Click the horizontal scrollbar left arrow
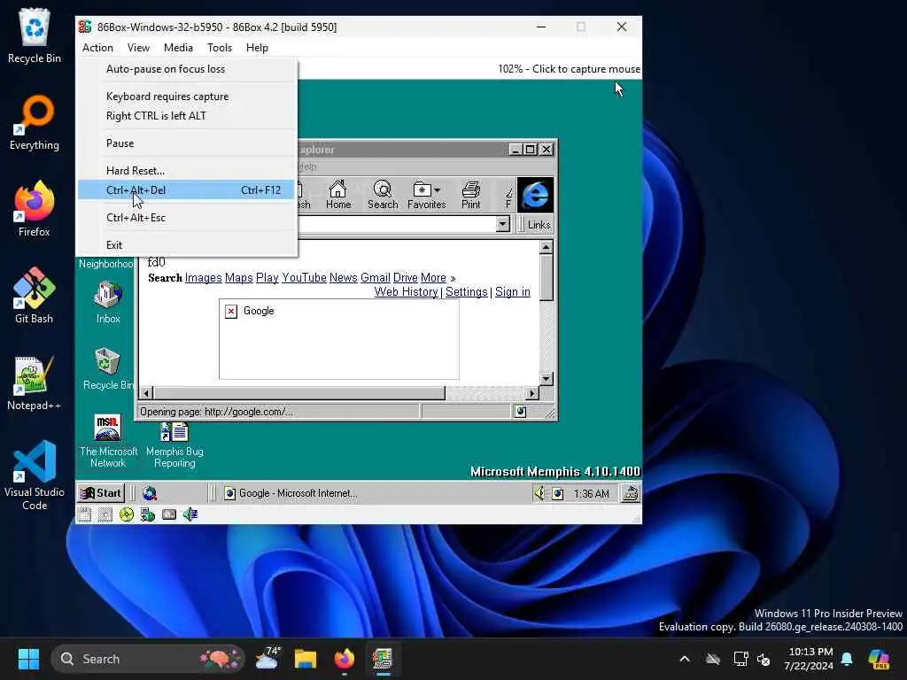 click(146, 394)
